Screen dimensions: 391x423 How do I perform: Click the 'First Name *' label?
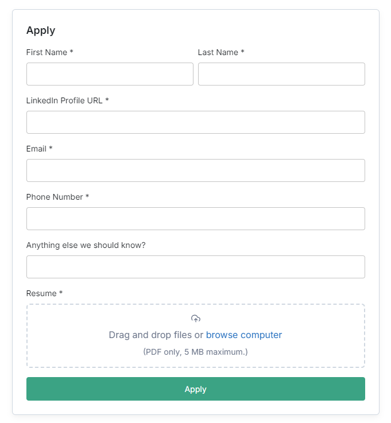point(49,52)
